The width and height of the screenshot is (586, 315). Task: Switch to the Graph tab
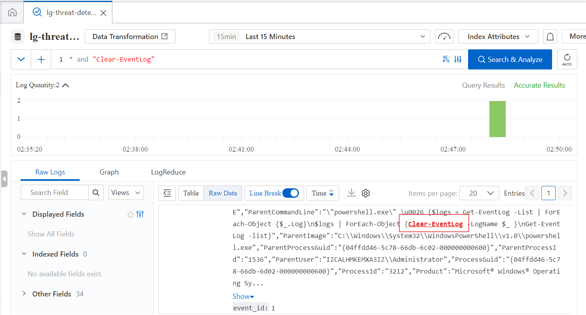[x=109, y=172]
